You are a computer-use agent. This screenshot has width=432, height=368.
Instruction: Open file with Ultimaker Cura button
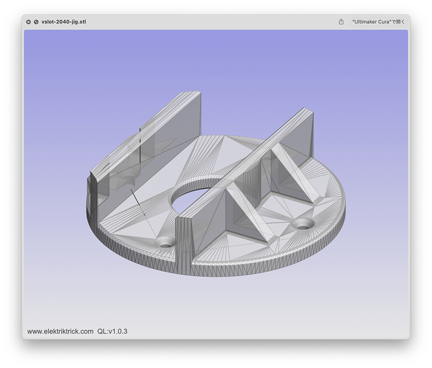(378, 22)
